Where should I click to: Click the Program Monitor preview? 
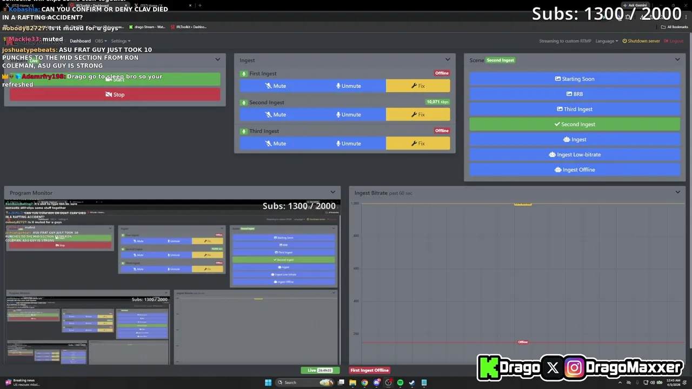(x=172, y=282)
